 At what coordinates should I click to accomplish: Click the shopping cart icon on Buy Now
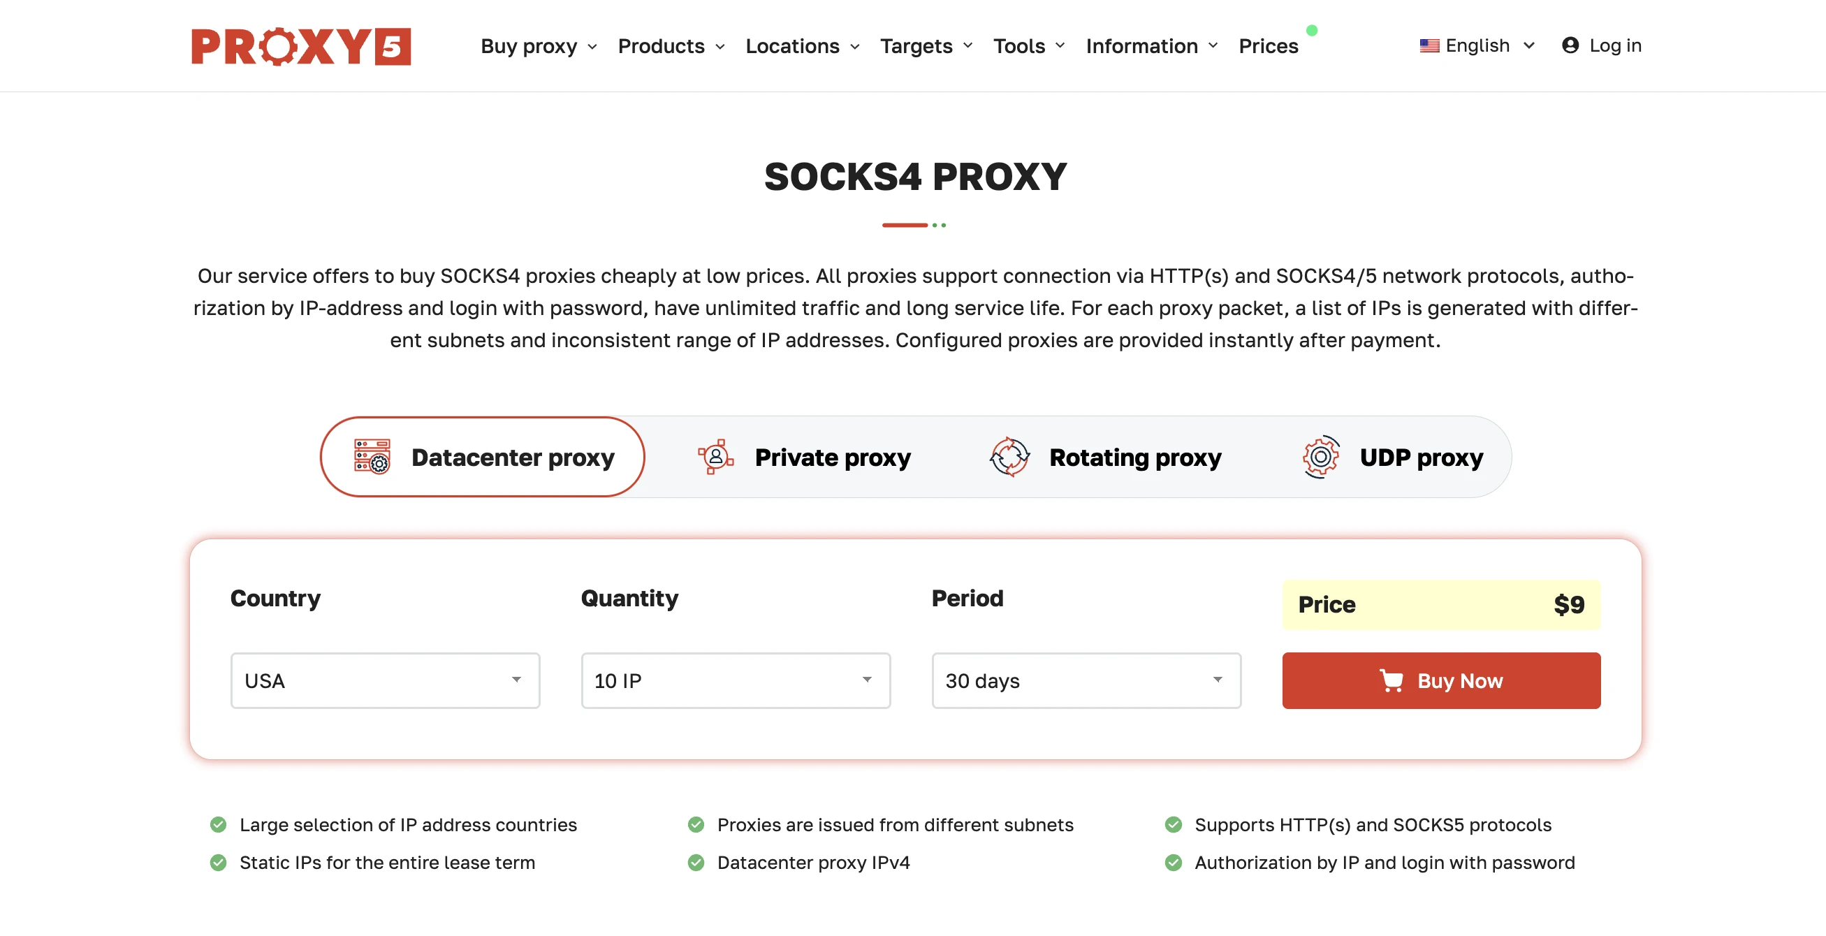[x=1392, y=680]
